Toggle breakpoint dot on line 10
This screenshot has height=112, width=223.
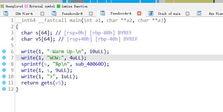[x=4, y=76]
